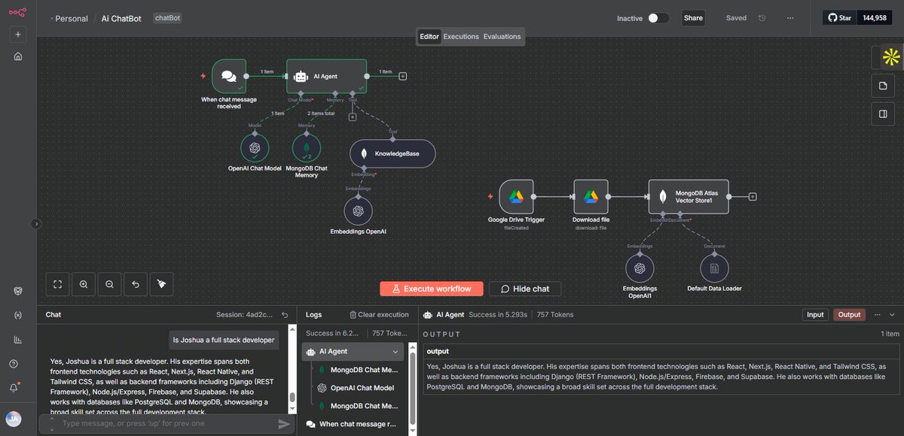Image resolution: width=904 pixels, height=436 pixels.
Task: Click the Hide chat button
Action: coord(525,289)
